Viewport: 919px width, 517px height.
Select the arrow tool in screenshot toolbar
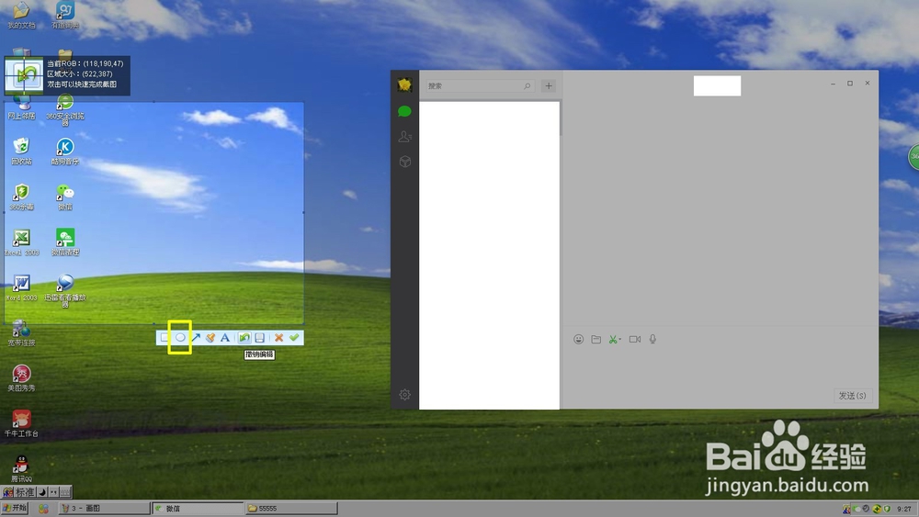pyautogui.click(x=196, y=338)
